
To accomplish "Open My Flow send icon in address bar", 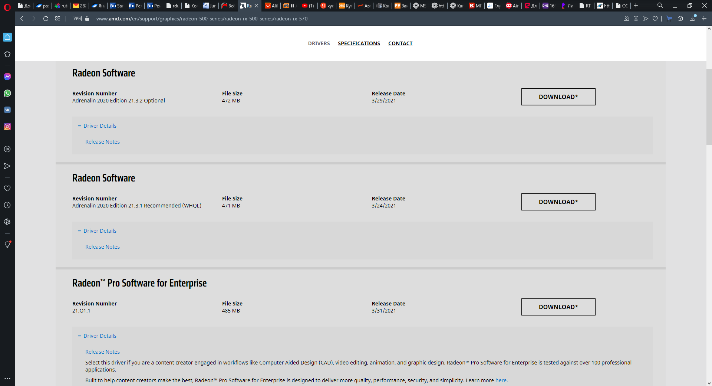I will [x=646, y=19].
